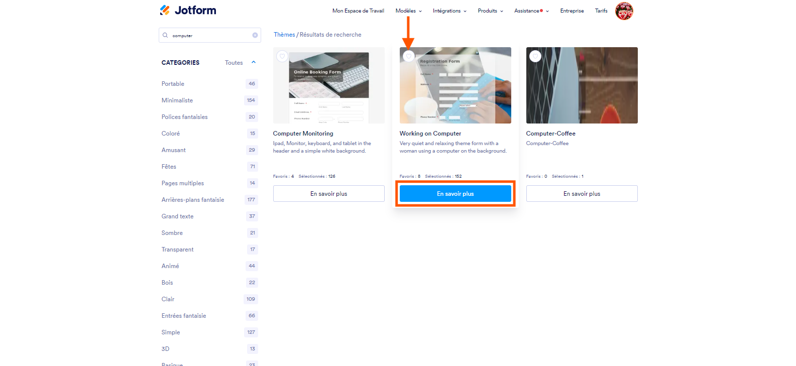This screenshot has height=366, width=796.
Task: Click the Thèmes breadcrumb link
Action: click(284, 35)
